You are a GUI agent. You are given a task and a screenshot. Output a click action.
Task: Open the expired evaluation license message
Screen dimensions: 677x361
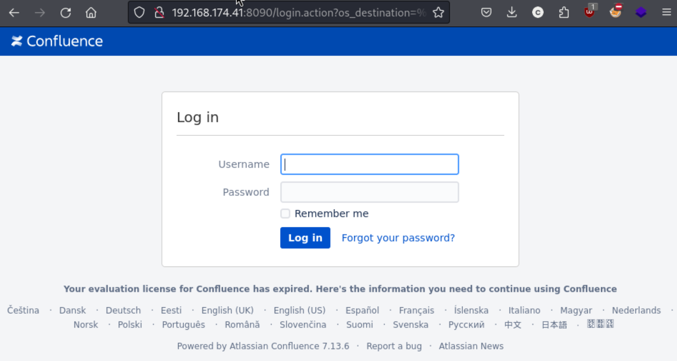coord(340,289)
